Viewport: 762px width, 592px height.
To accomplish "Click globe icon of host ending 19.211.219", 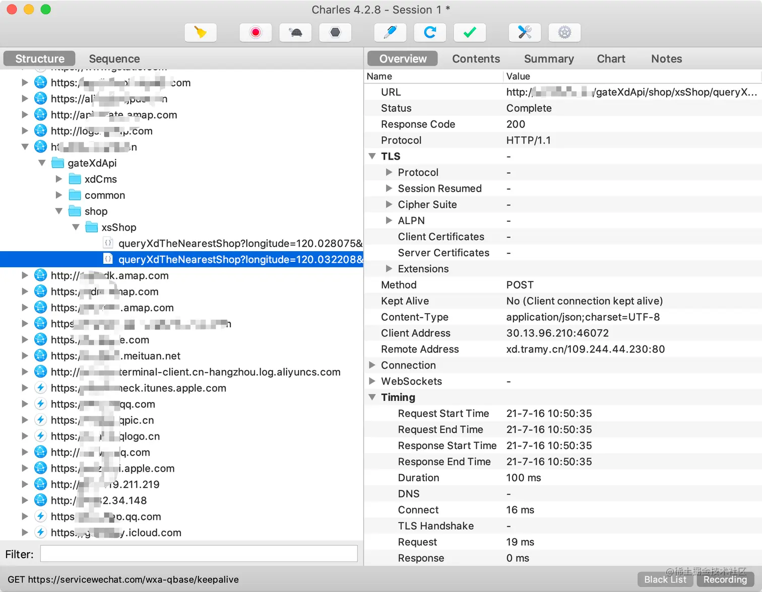I will click(40, 484).
